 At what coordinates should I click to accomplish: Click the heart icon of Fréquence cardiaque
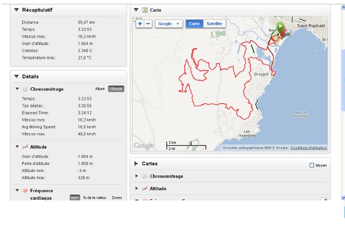(x=25, y=191)
